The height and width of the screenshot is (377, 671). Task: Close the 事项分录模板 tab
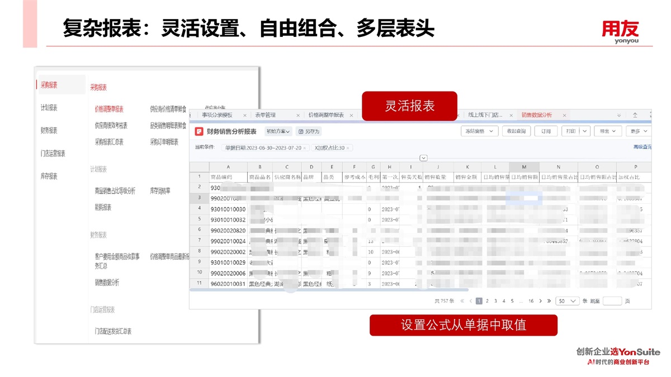point(244,116)
